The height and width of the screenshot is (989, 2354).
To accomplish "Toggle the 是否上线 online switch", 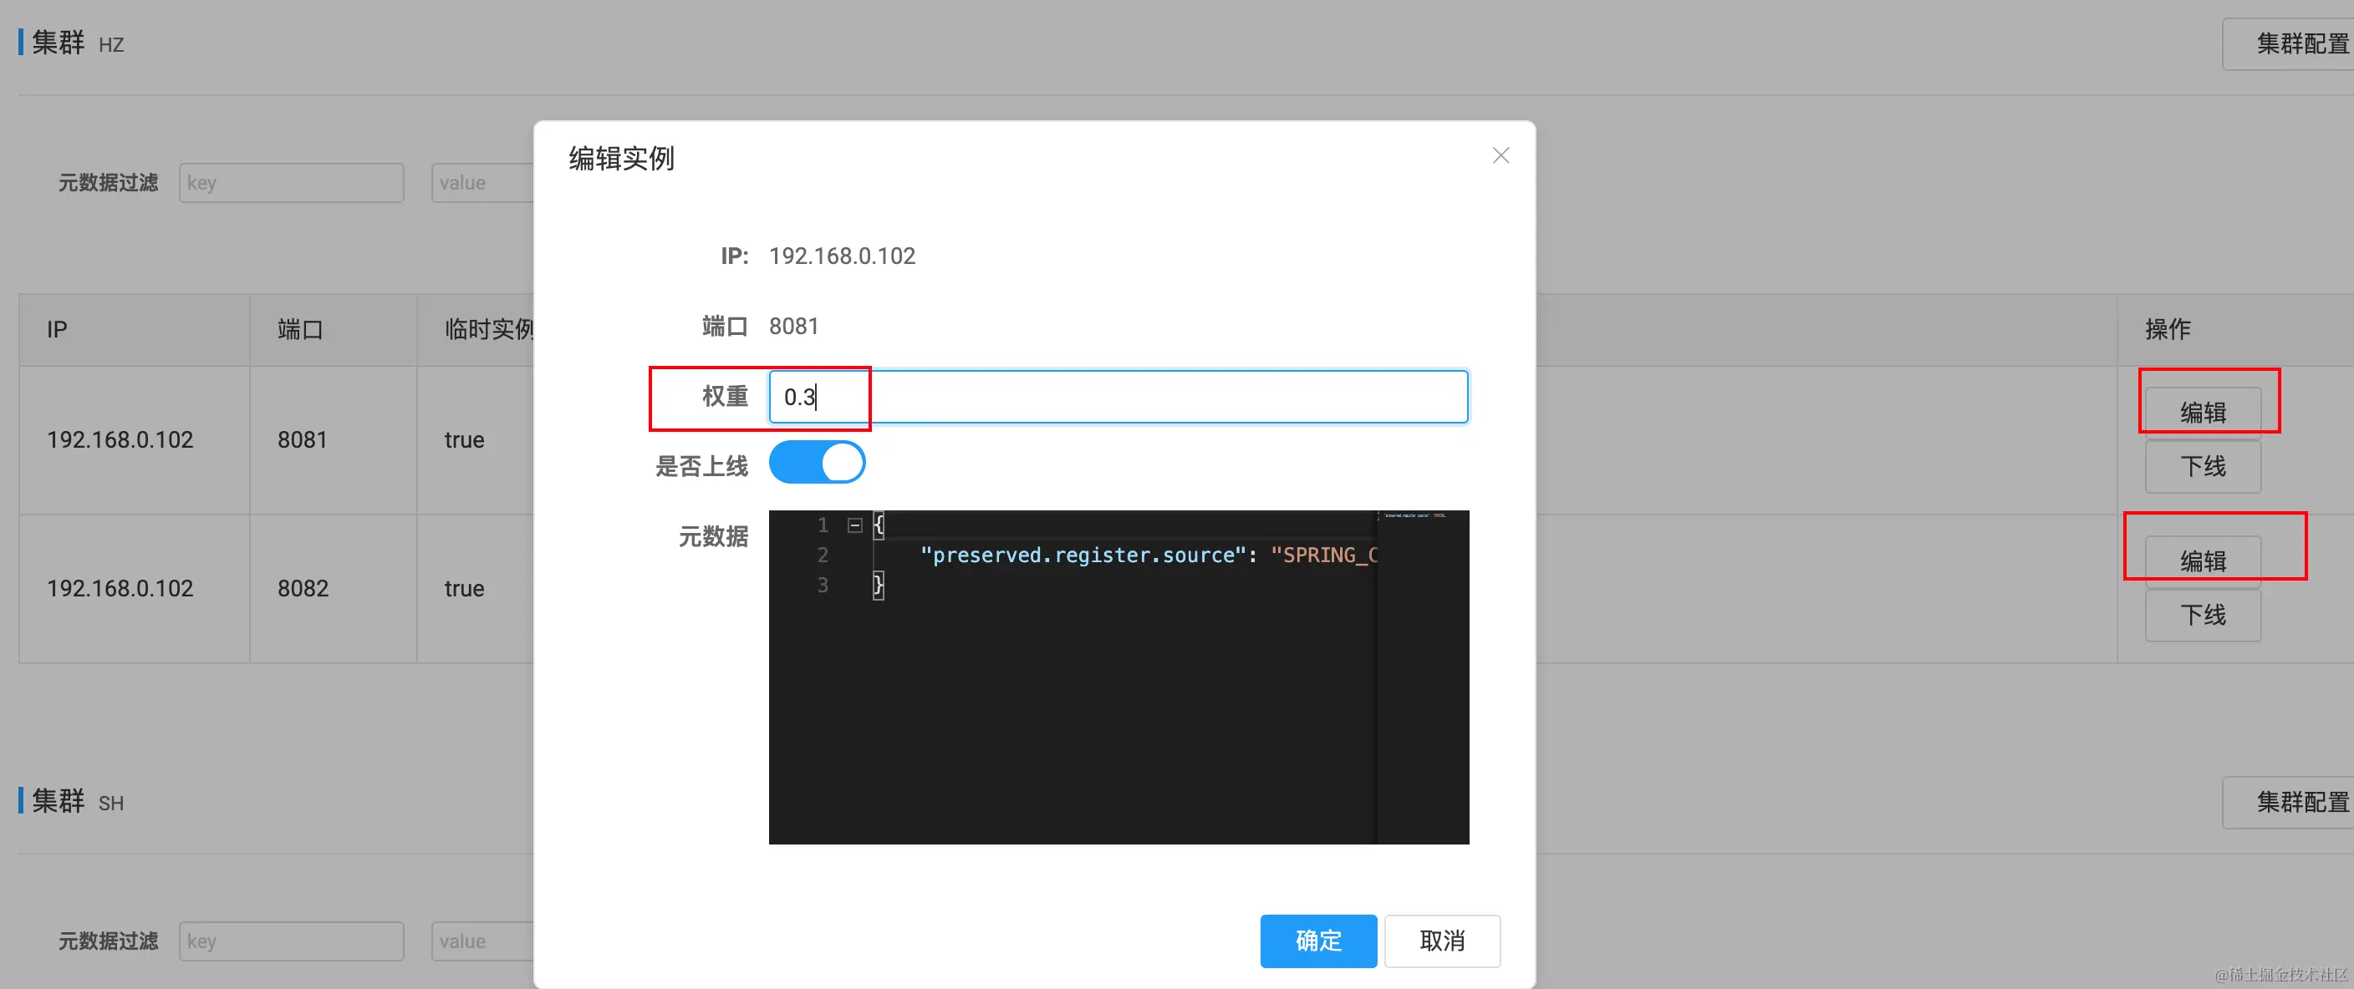I will point(816,463).
